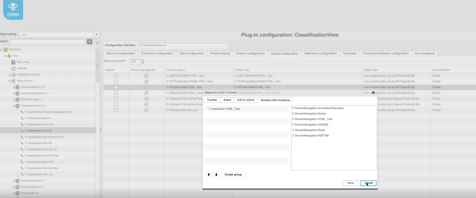
Task: Click the move down arrow button
Action: pyautogui.click(x=216, y=175)
